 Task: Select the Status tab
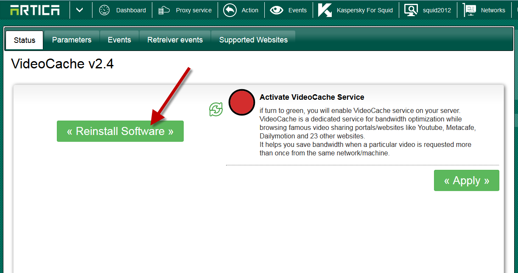coord(25,40)
